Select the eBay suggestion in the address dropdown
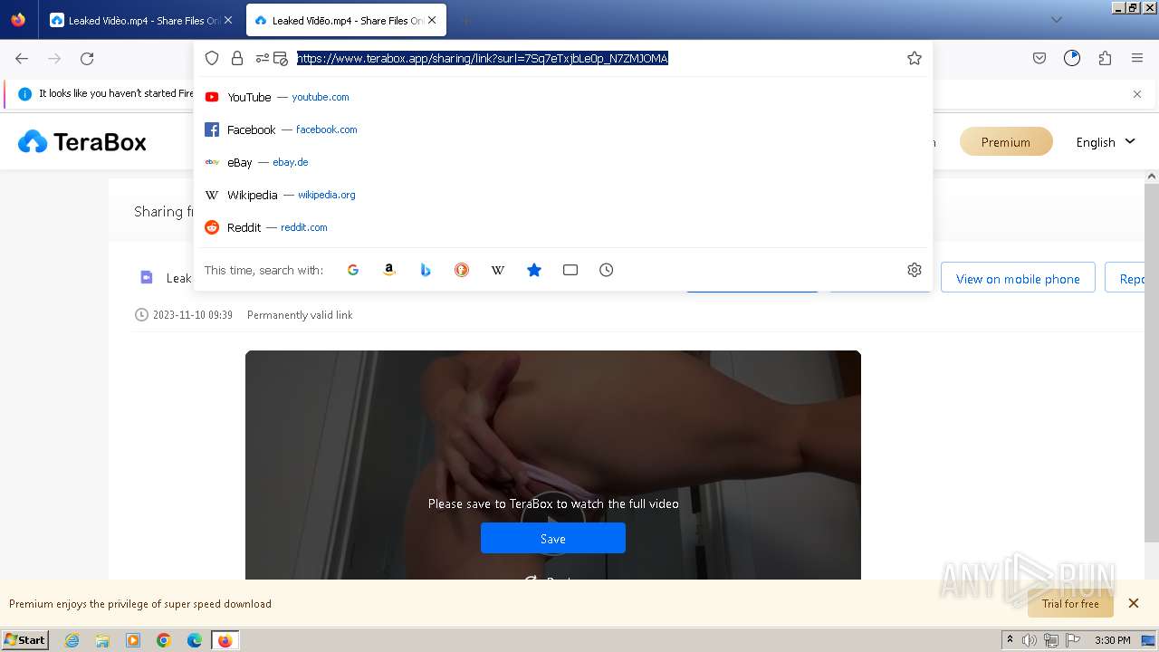Viewport: 1159px width, 652px height. click(x=563, y=162)
